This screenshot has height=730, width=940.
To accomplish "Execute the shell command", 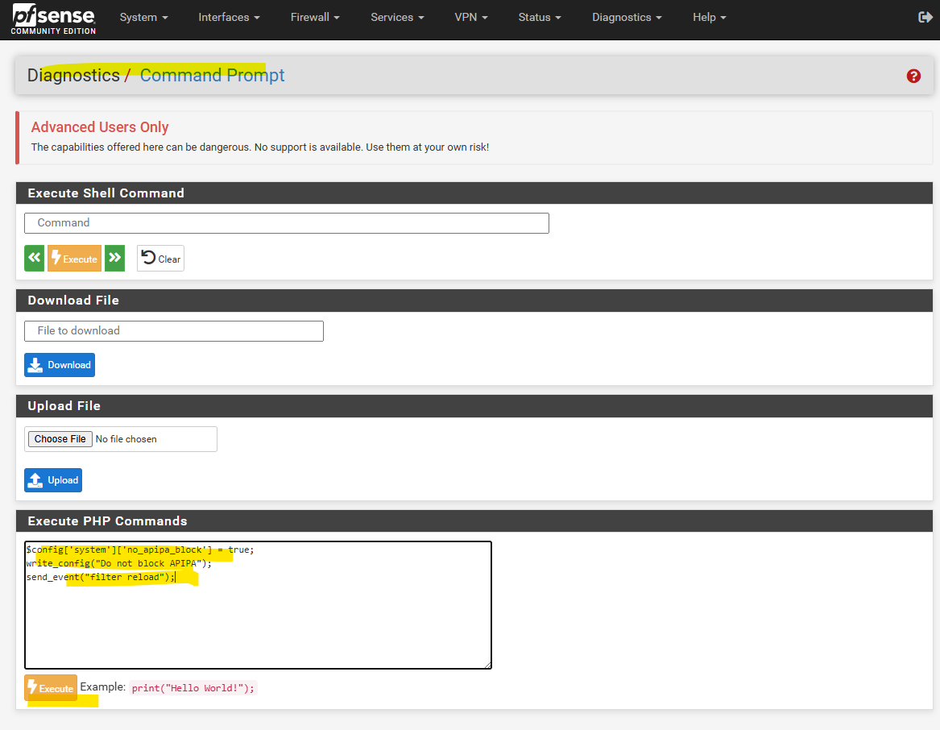I will coord(74,258).
